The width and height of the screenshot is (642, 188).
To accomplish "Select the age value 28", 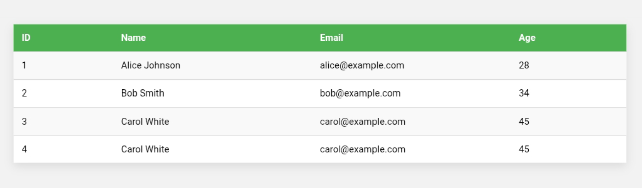I will click(524, 65).
